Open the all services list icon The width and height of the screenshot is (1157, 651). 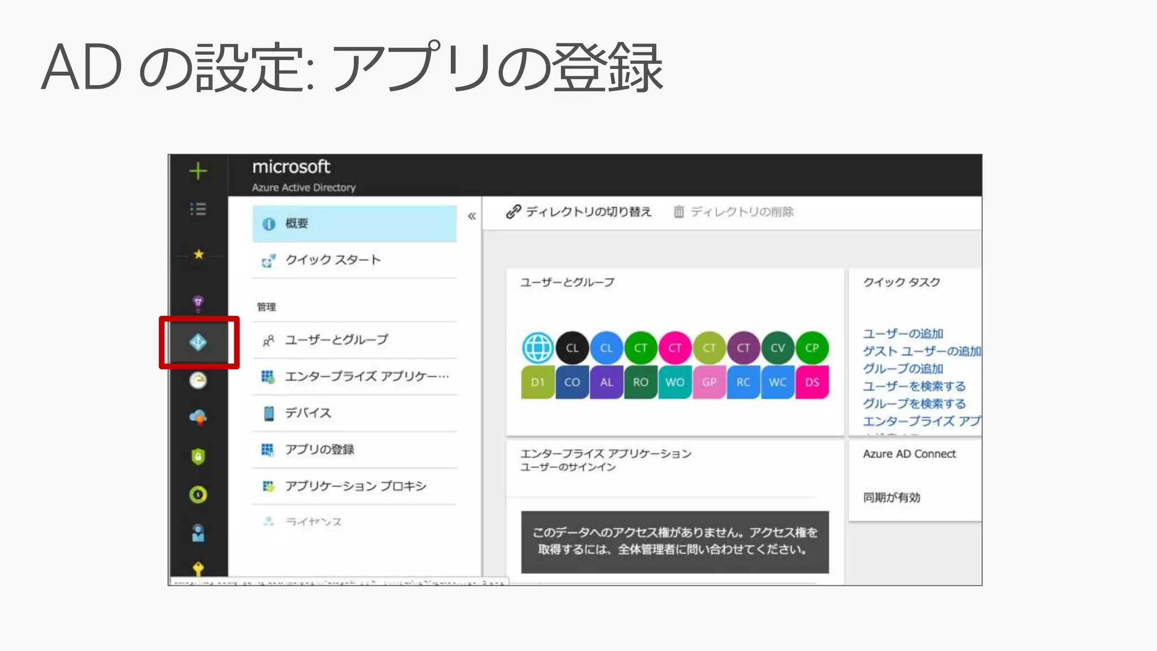click(198, 209)
